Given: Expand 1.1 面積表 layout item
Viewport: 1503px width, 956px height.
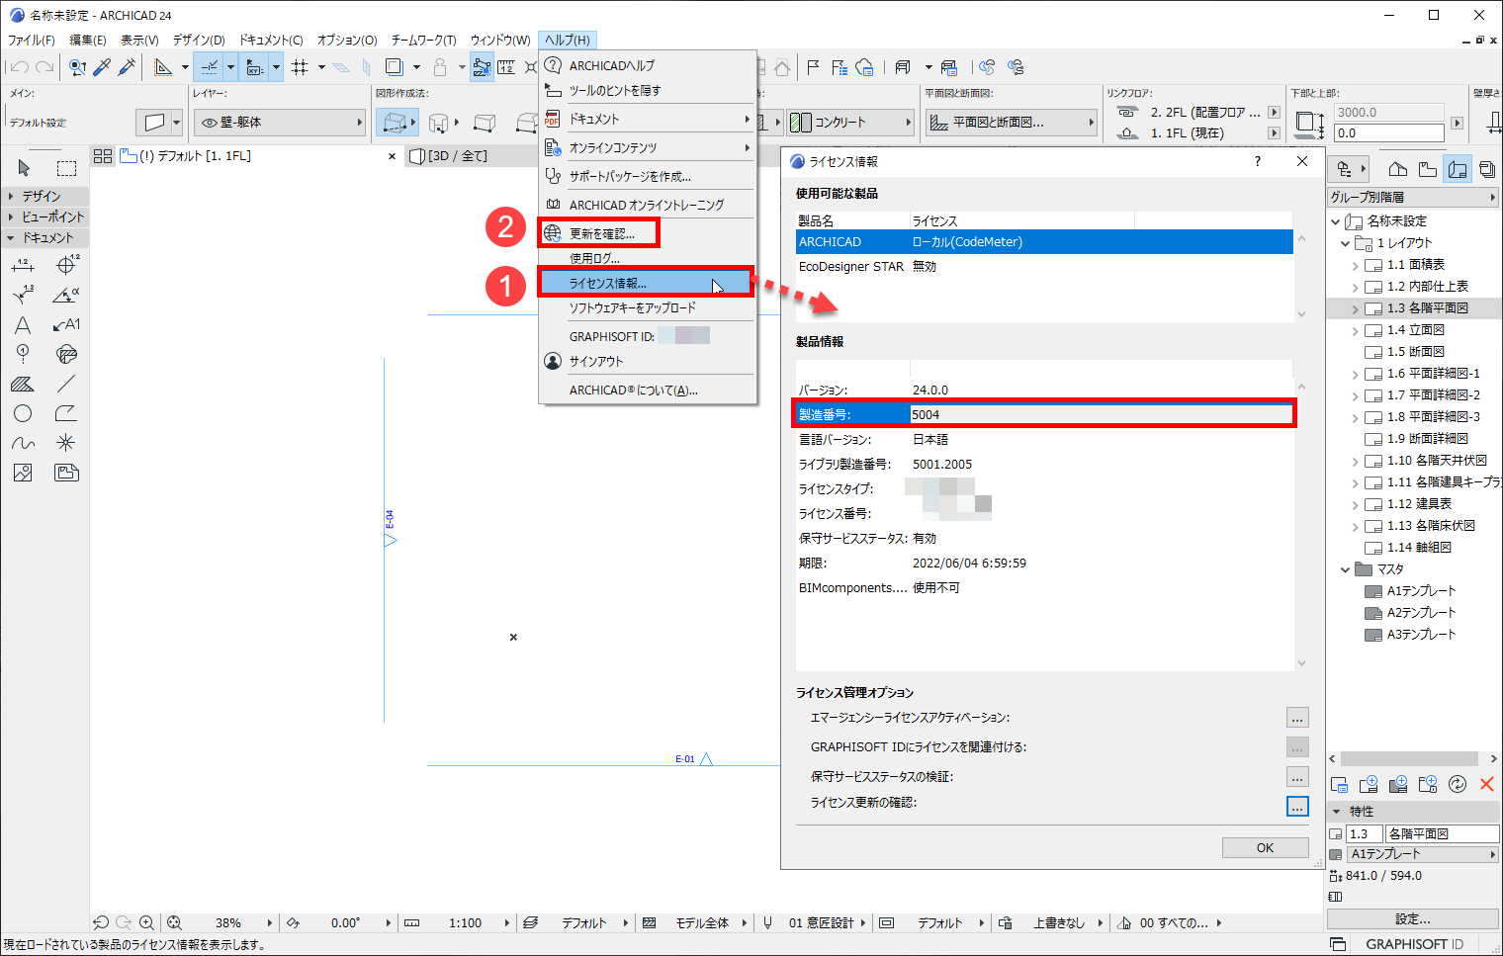Looking at the screenshot, I should pos(1355,265).
